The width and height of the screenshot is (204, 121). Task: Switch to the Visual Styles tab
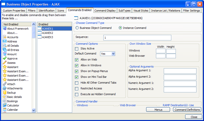(141, 11)
